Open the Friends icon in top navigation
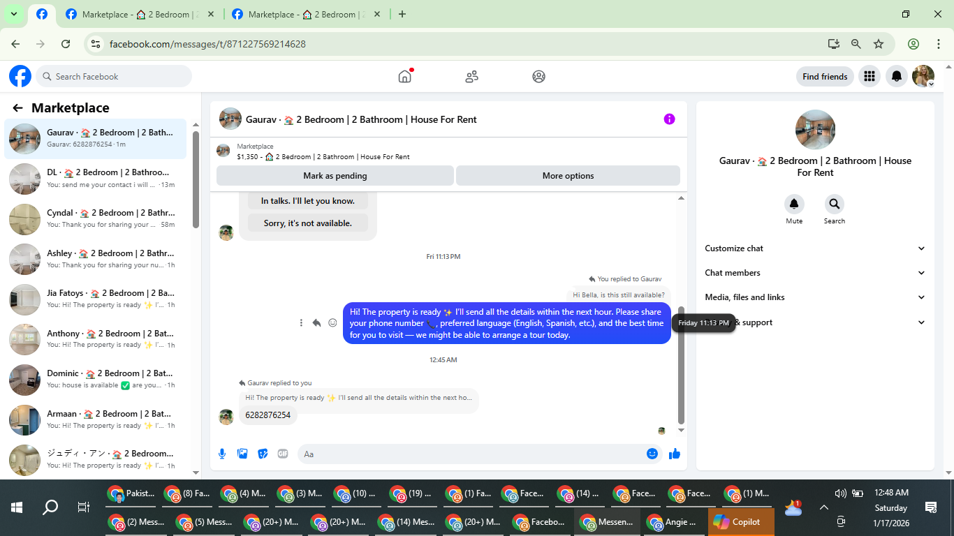Screen dimensions: 954x536 point(471,76)
